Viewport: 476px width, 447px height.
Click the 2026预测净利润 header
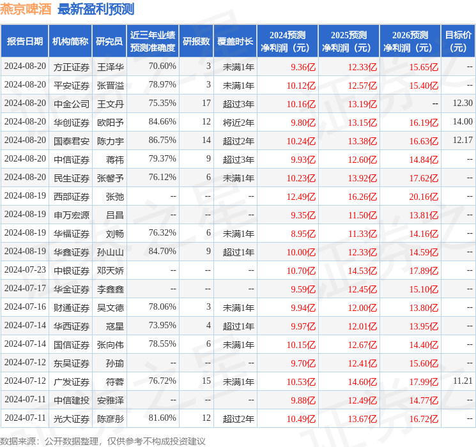coord(410,42)
